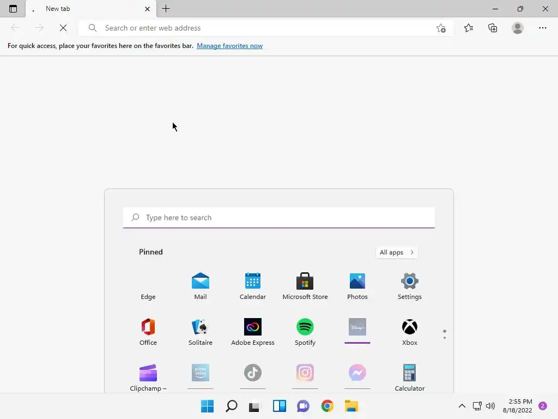
Task: Click the address bar search field
Action: click(265, 28)
